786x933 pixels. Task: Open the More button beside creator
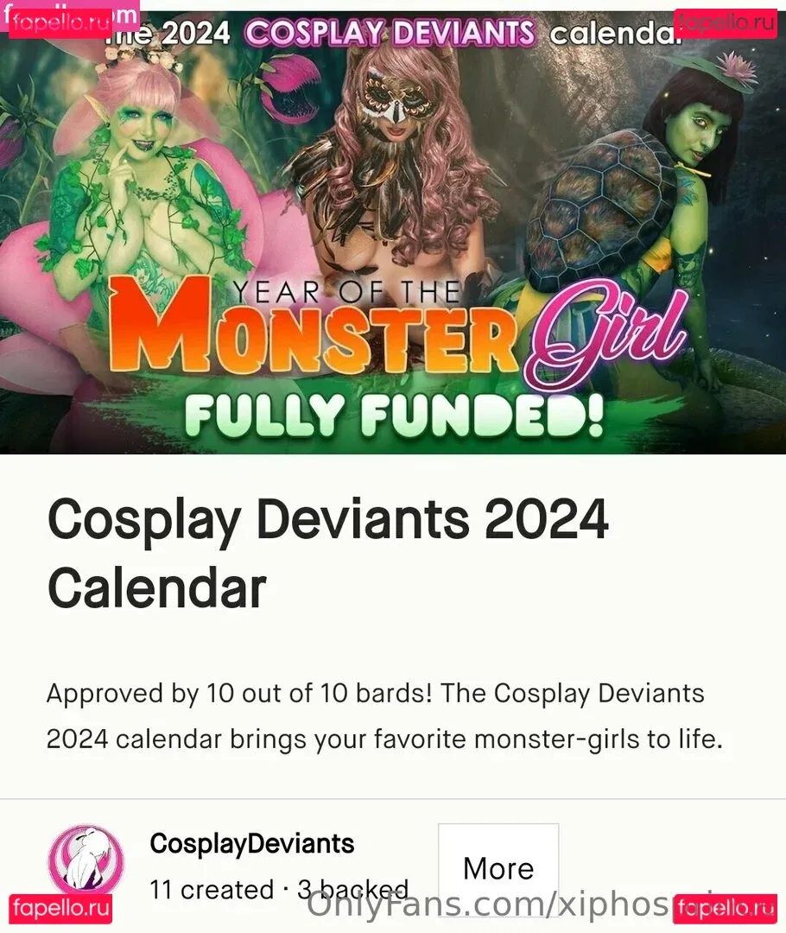[x=498, y=868]
